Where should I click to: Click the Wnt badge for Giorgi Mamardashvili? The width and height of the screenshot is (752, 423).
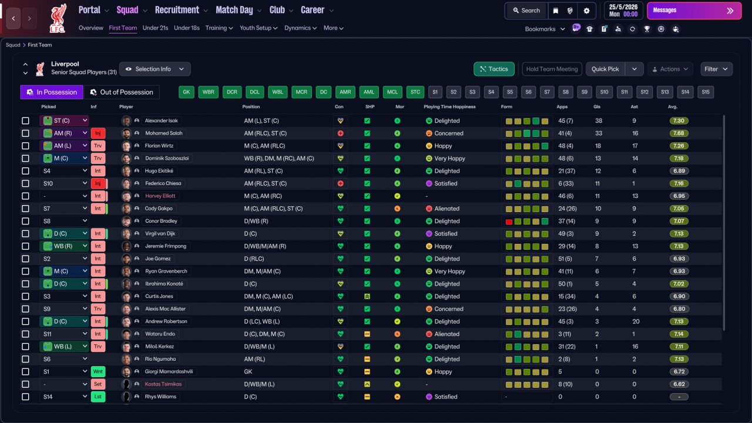pyautogui.click(x=98, y=372)
